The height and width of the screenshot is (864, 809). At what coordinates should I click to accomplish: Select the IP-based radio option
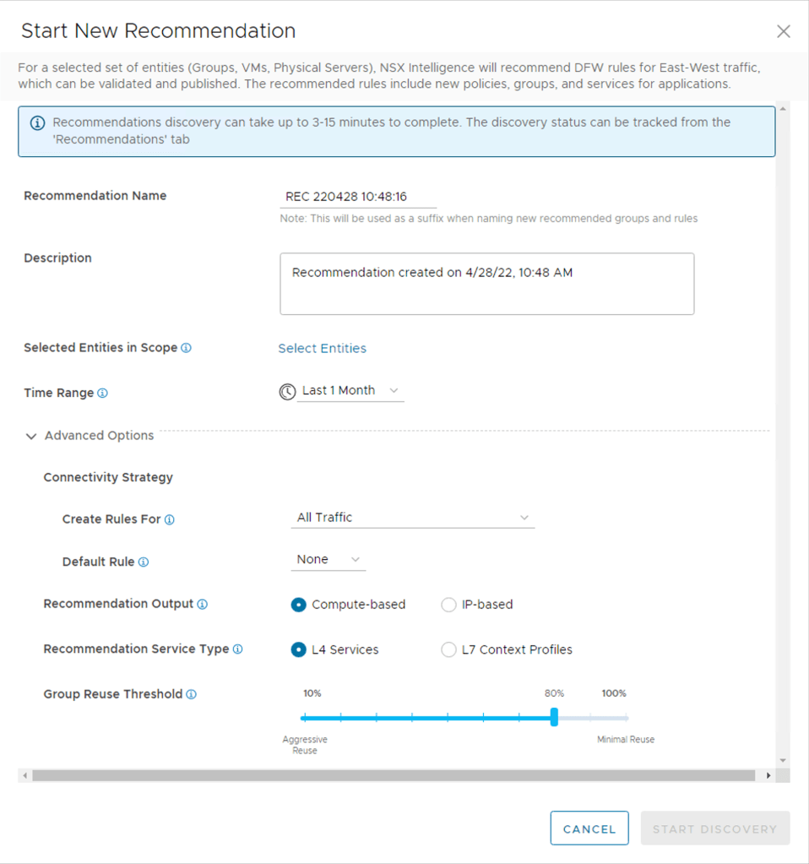(x=449, y=605)
